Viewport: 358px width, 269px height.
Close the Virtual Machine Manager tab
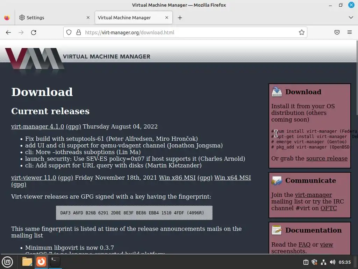167,18
